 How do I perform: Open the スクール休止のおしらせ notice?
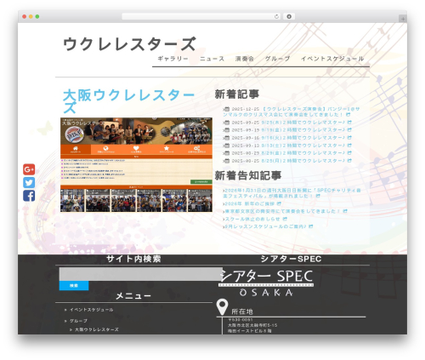252,219
